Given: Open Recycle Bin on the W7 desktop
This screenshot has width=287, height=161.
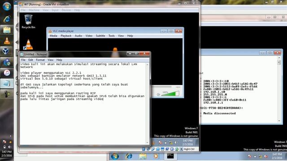Looking at the screenshot, I should point(28,21).
